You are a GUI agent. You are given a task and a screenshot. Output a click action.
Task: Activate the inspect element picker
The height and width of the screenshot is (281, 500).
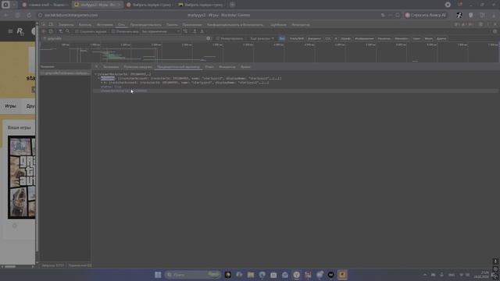[x=44, y=24]
